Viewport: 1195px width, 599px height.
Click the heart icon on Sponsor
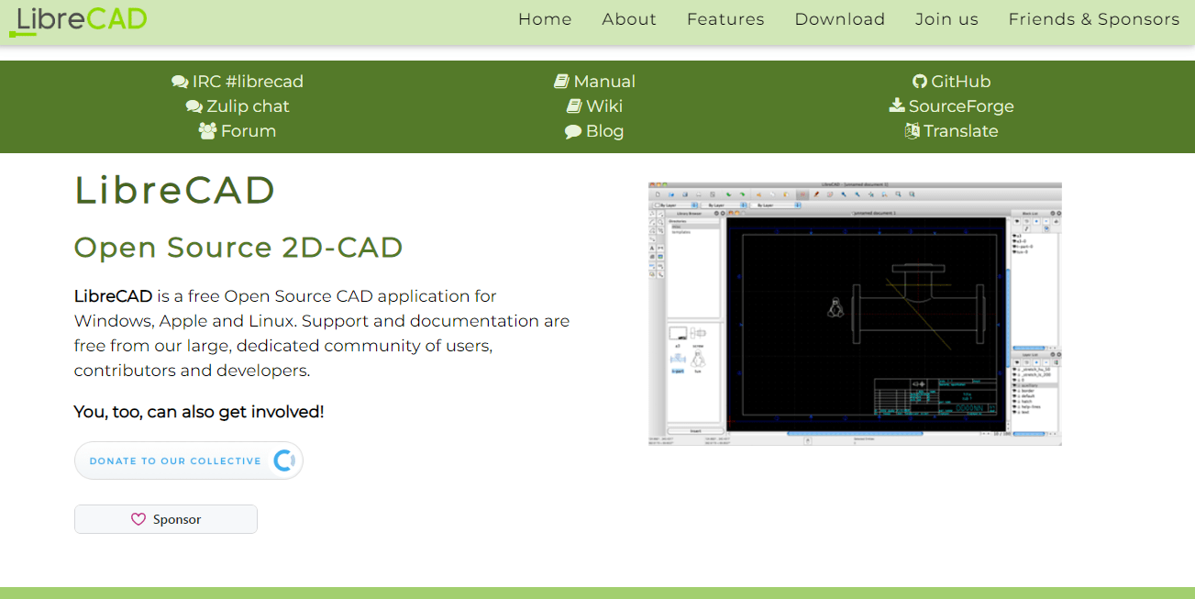pyautogui.click(x=138, y=519)
